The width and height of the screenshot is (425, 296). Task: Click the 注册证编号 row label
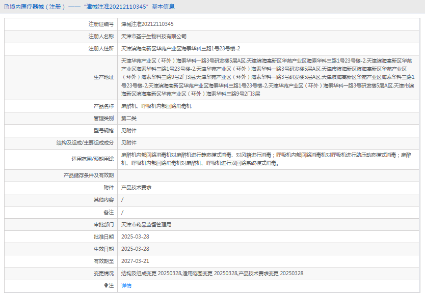101,24
